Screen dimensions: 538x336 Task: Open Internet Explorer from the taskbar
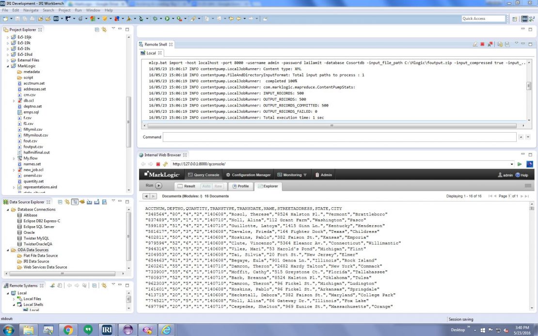(166, 330)
